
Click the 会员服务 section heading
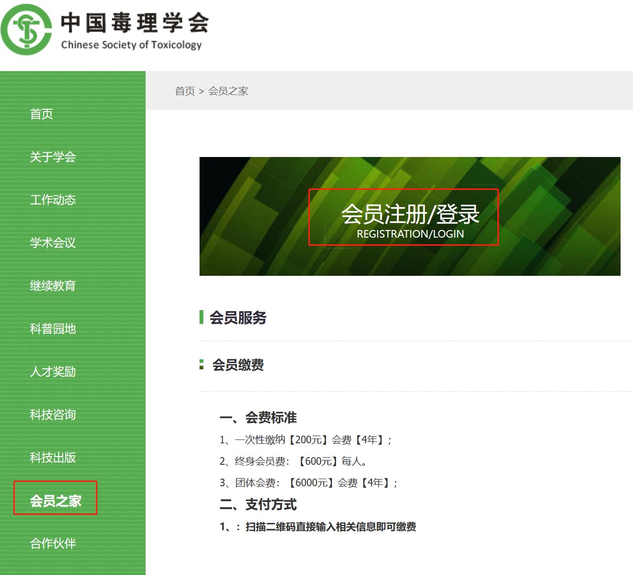(x=238, y=318)
